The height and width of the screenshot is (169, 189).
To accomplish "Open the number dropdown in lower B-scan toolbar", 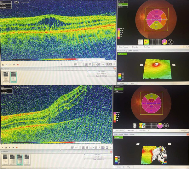I will [x=91, y=148].
